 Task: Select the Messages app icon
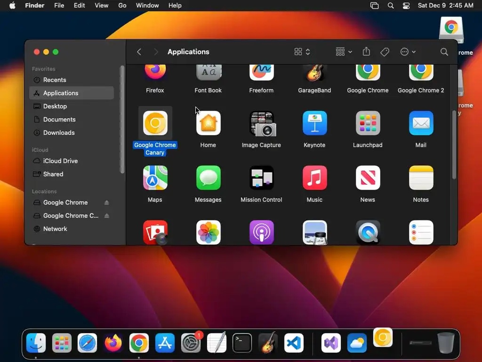[209, 178]
